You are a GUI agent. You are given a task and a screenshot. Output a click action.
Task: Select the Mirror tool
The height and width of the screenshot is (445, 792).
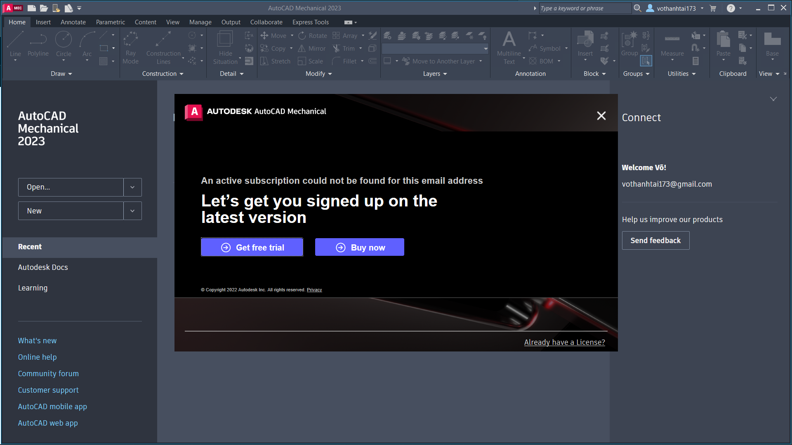click(x=312, y=49)
